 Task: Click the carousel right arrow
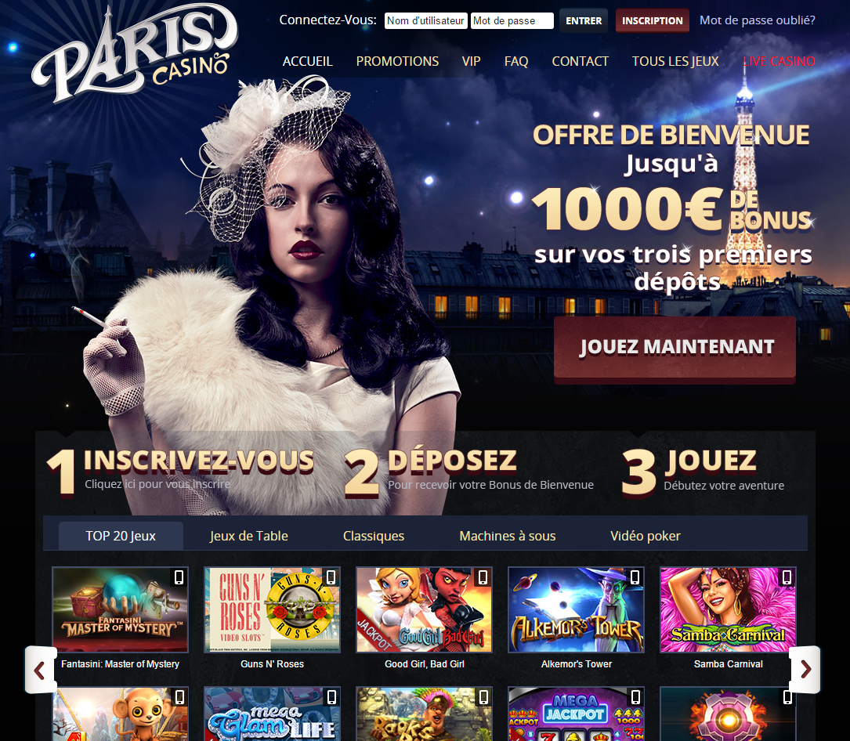pos(805,670)
